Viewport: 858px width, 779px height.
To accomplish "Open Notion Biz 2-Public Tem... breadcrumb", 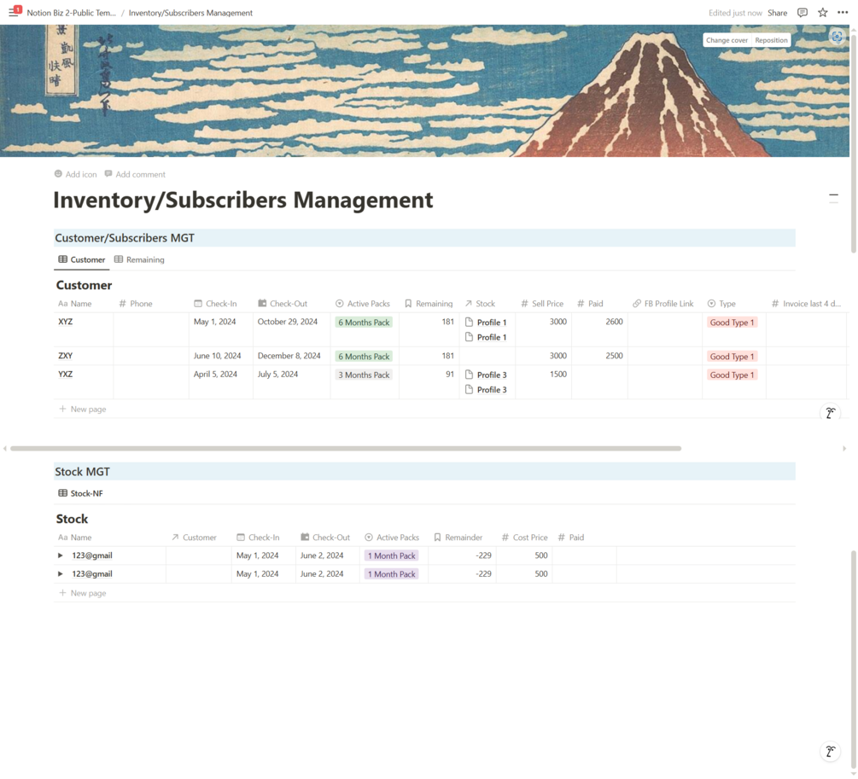I will click(71, 13).
